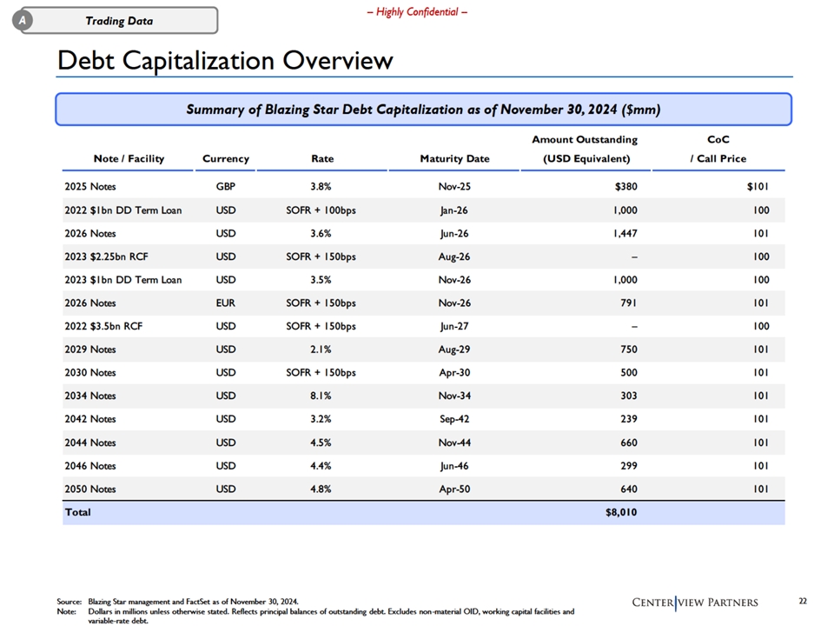Click the EUR currency cell
Viewport: 834px width, 626px height.
pos(226,303)
